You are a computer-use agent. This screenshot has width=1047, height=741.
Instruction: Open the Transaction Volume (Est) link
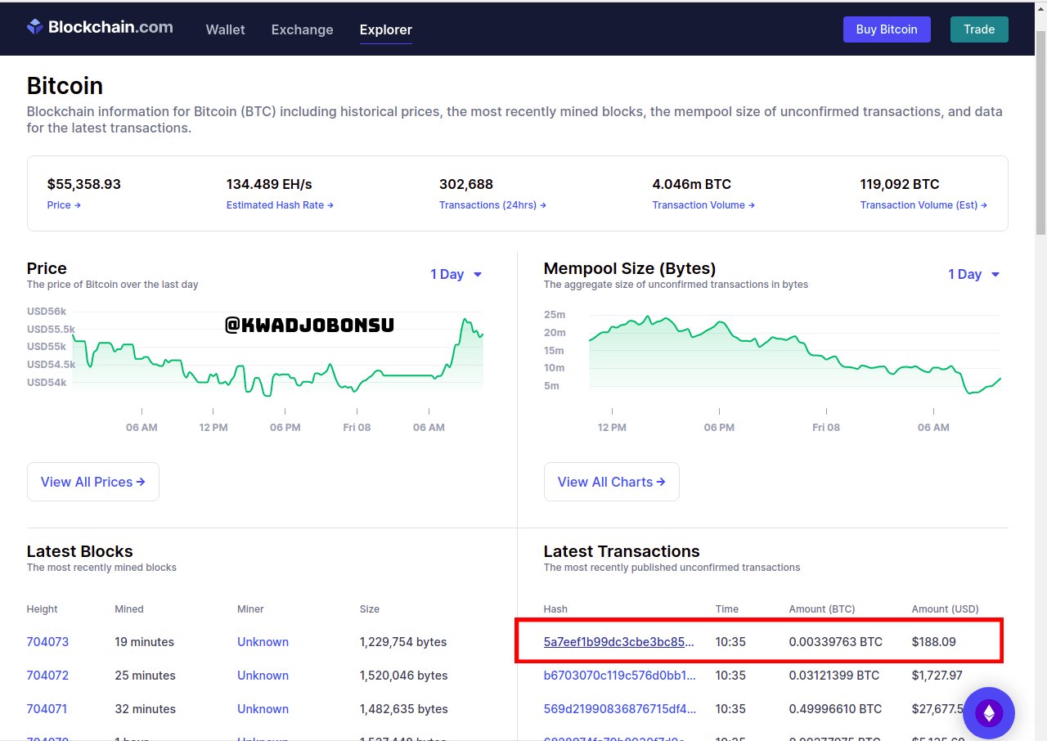[x=923, y=205]
